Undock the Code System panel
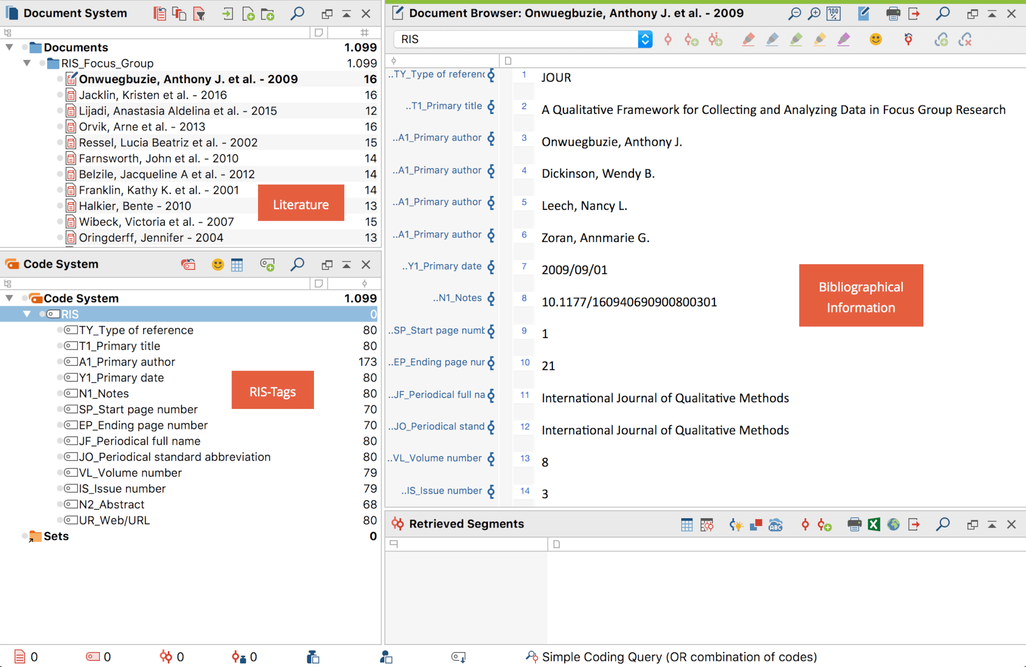1026x667 pixels. pos(327,265)
